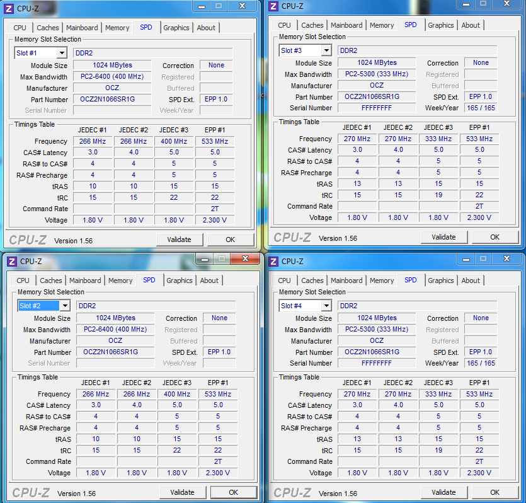The height and width of the screenshot is (503, 526).
Task: Open Graphics tab in Slot #1 window
Action: 176,28
